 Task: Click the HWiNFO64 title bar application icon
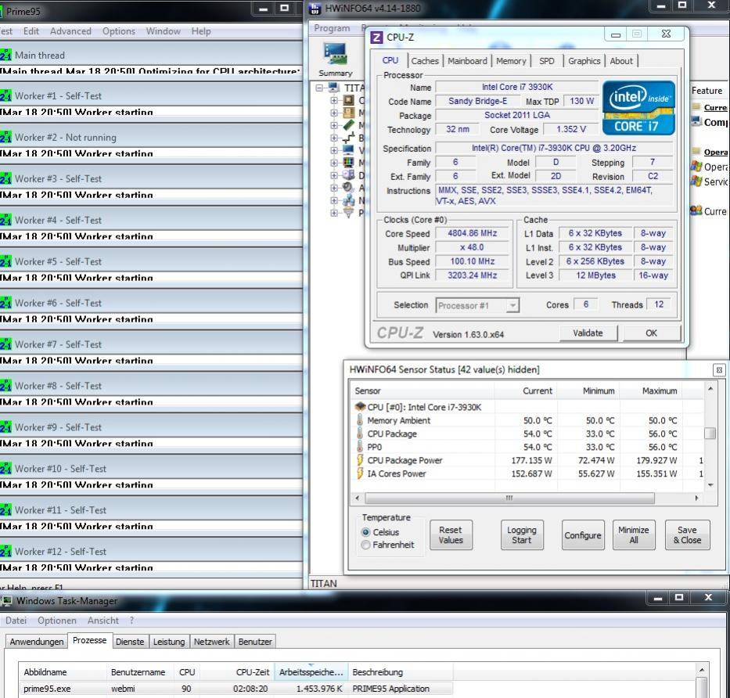pyautogui.click(x=315, y=9)
